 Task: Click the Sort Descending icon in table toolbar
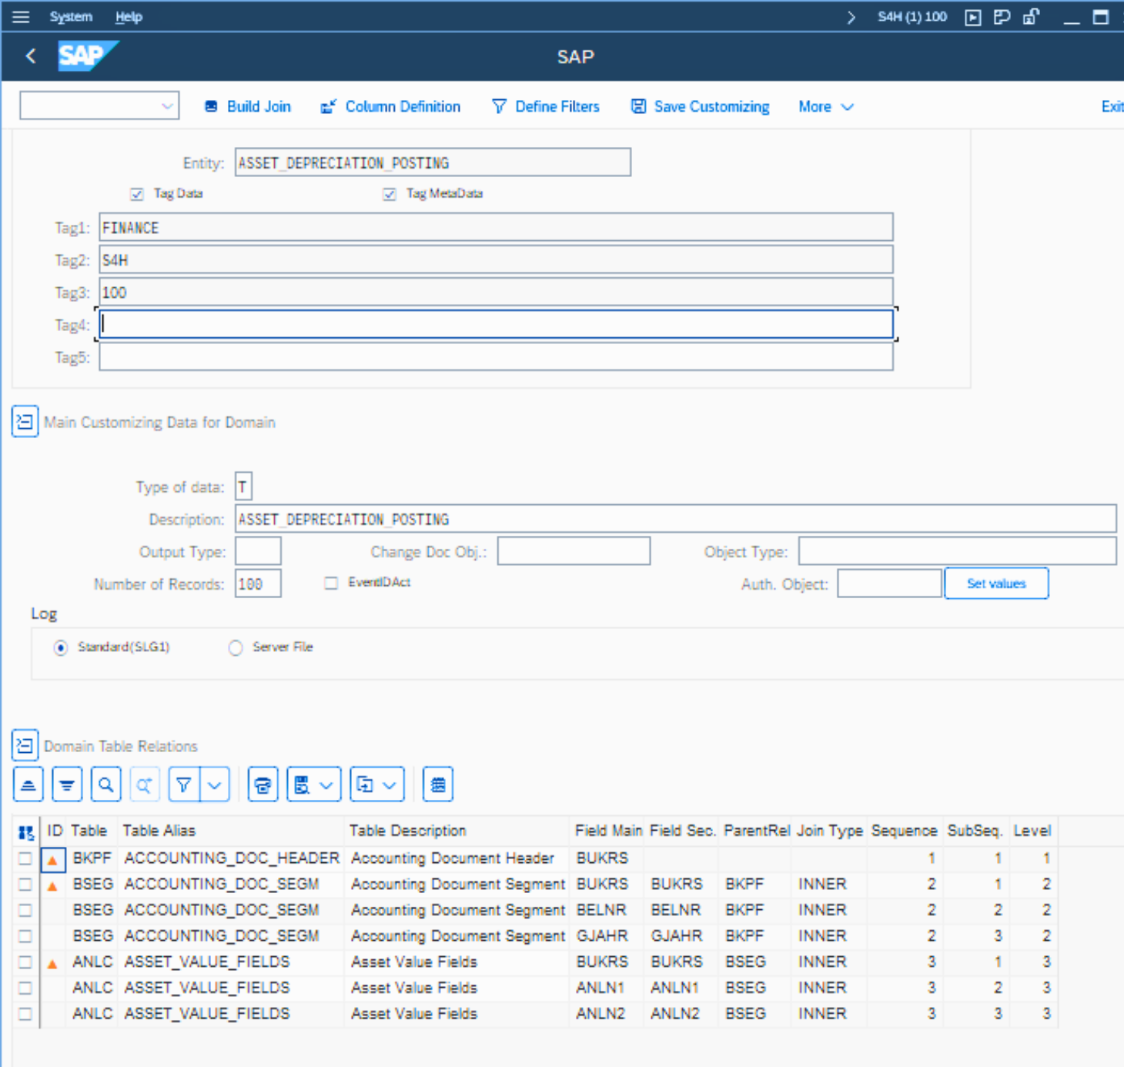click(x=67, y=784)
